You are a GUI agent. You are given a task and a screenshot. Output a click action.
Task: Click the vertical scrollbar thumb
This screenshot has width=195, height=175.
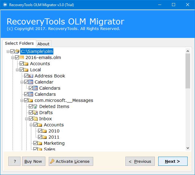188,71
